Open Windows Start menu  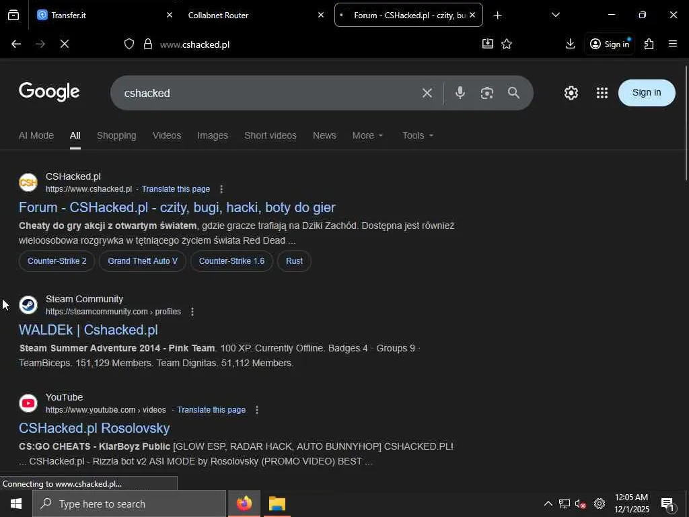point(16,504)
